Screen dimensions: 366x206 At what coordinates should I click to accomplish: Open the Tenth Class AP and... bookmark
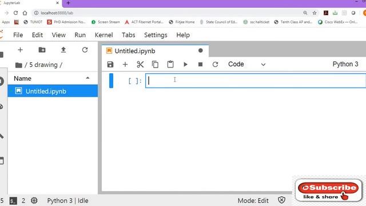[x=293, y=22]
